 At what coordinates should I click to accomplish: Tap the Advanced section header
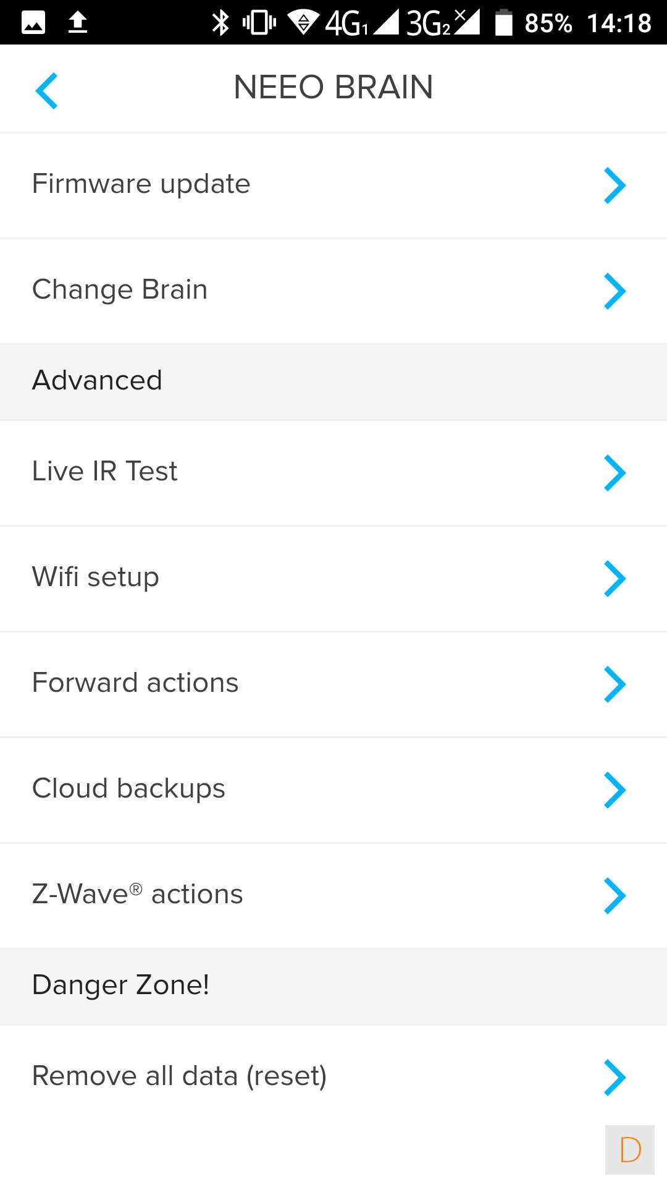point(97,381)
